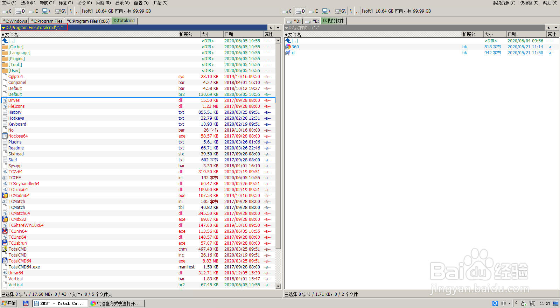Viewport: 560px width, 308px height.
Task: Open network neighborhood in left panel
Action: coord(46,11)
